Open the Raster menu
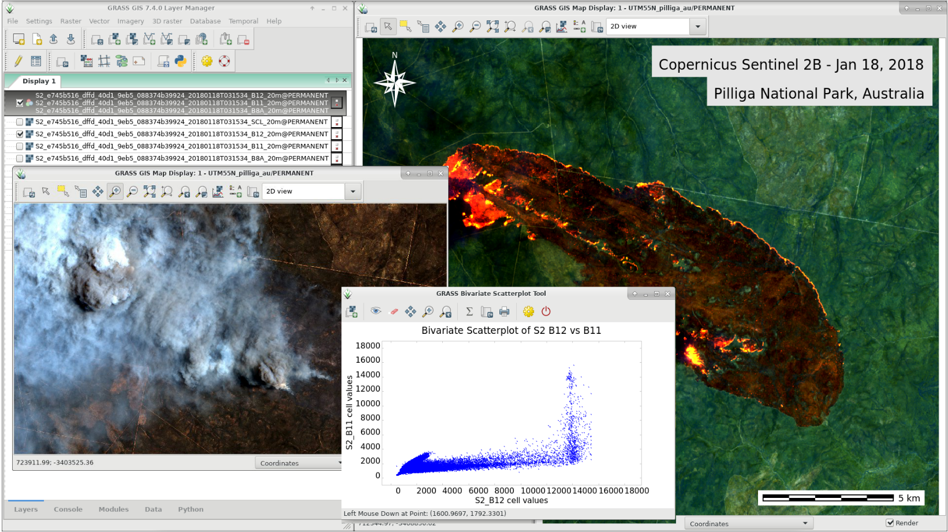The height and width of the screenshot is (532, 948). [x=70, y=21]
